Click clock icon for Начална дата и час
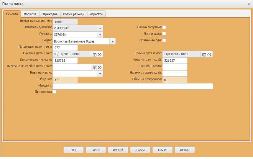 pos(100,54)
